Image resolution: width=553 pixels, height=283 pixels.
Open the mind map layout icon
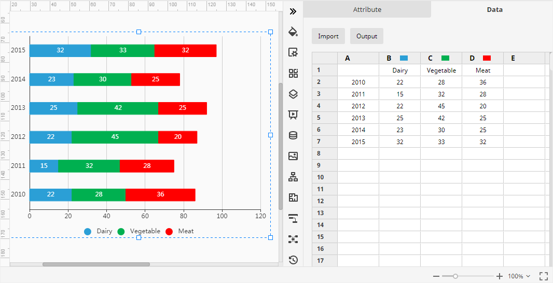click(293, 239)
